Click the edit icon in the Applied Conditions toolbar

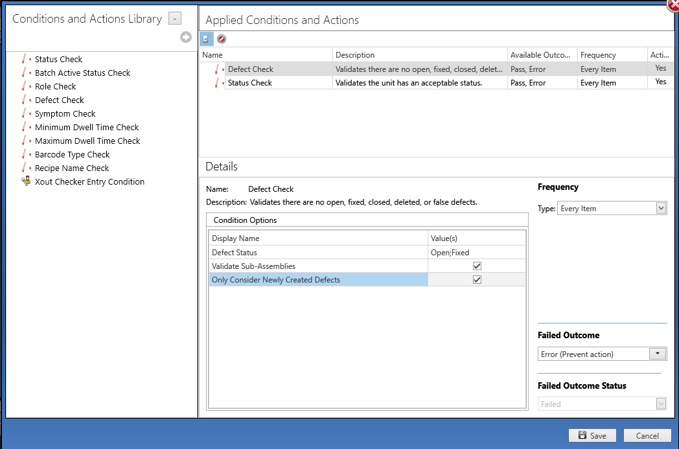(x=205, y=39)
